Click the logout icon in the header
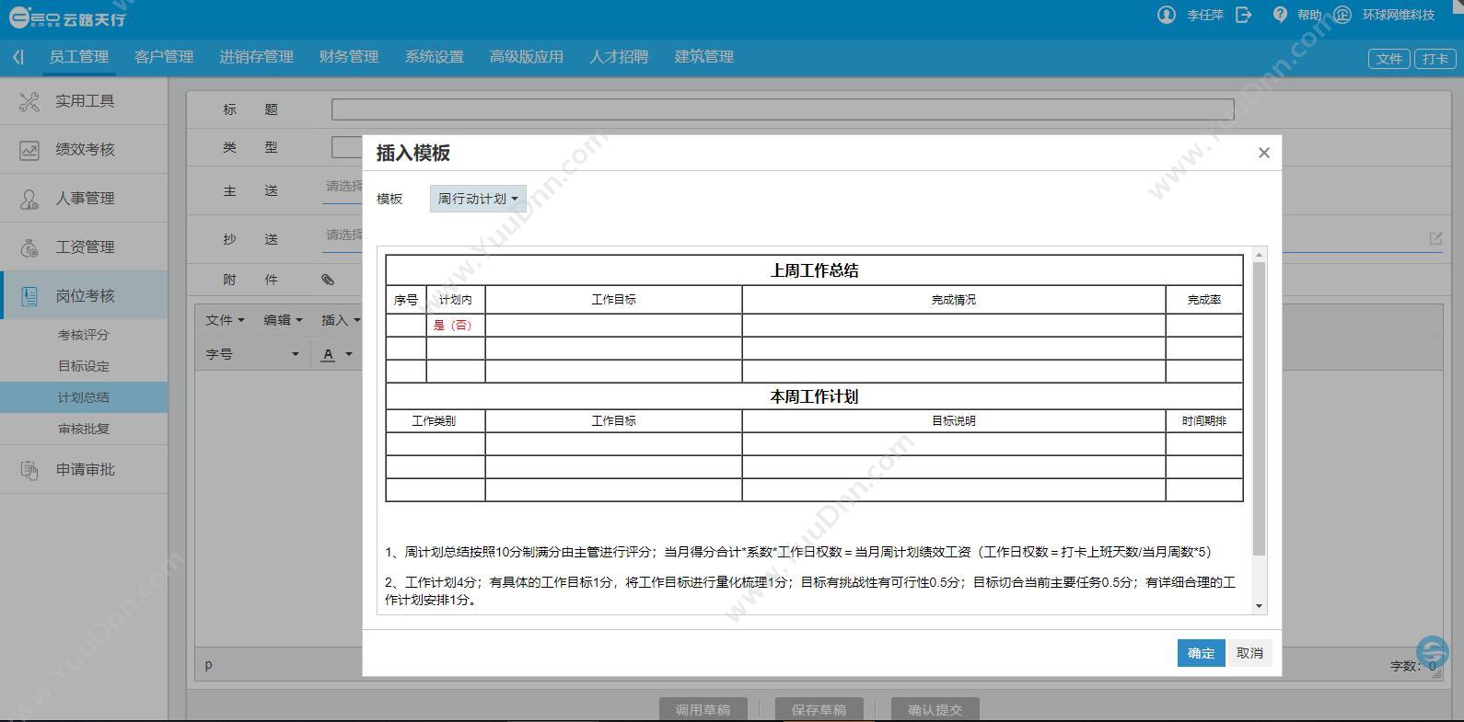Image resolution: width=1464 pixels, height=722 pixels. tap(1244, 15)
